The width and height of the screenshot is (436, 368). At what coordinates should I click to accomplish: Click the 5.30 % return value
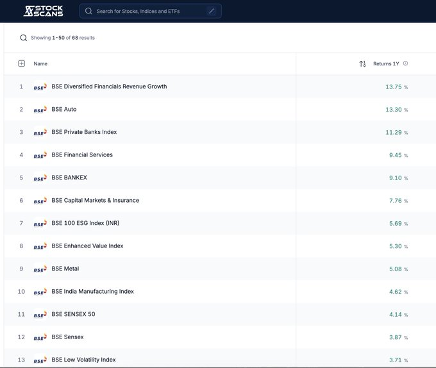[x=398, y=247]
